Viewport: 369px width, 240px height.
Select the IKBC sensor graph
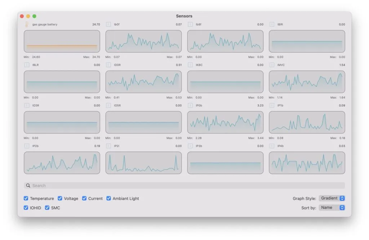coord(225,82)
